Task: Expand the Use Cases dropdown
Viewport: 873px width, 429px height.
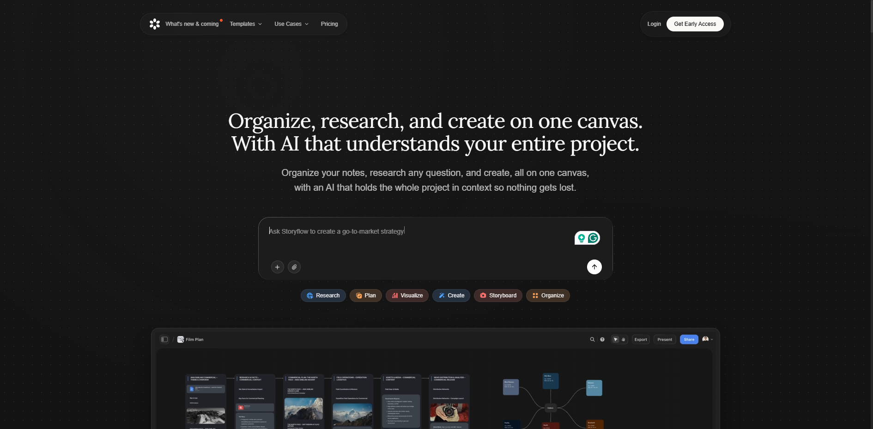Action: 291,24
